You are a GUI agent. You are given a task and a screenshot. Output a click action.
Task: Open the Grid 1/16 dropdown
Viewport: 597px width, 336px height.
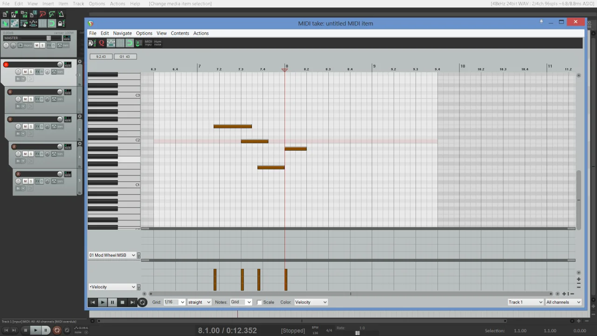click(x=174, y=302)
